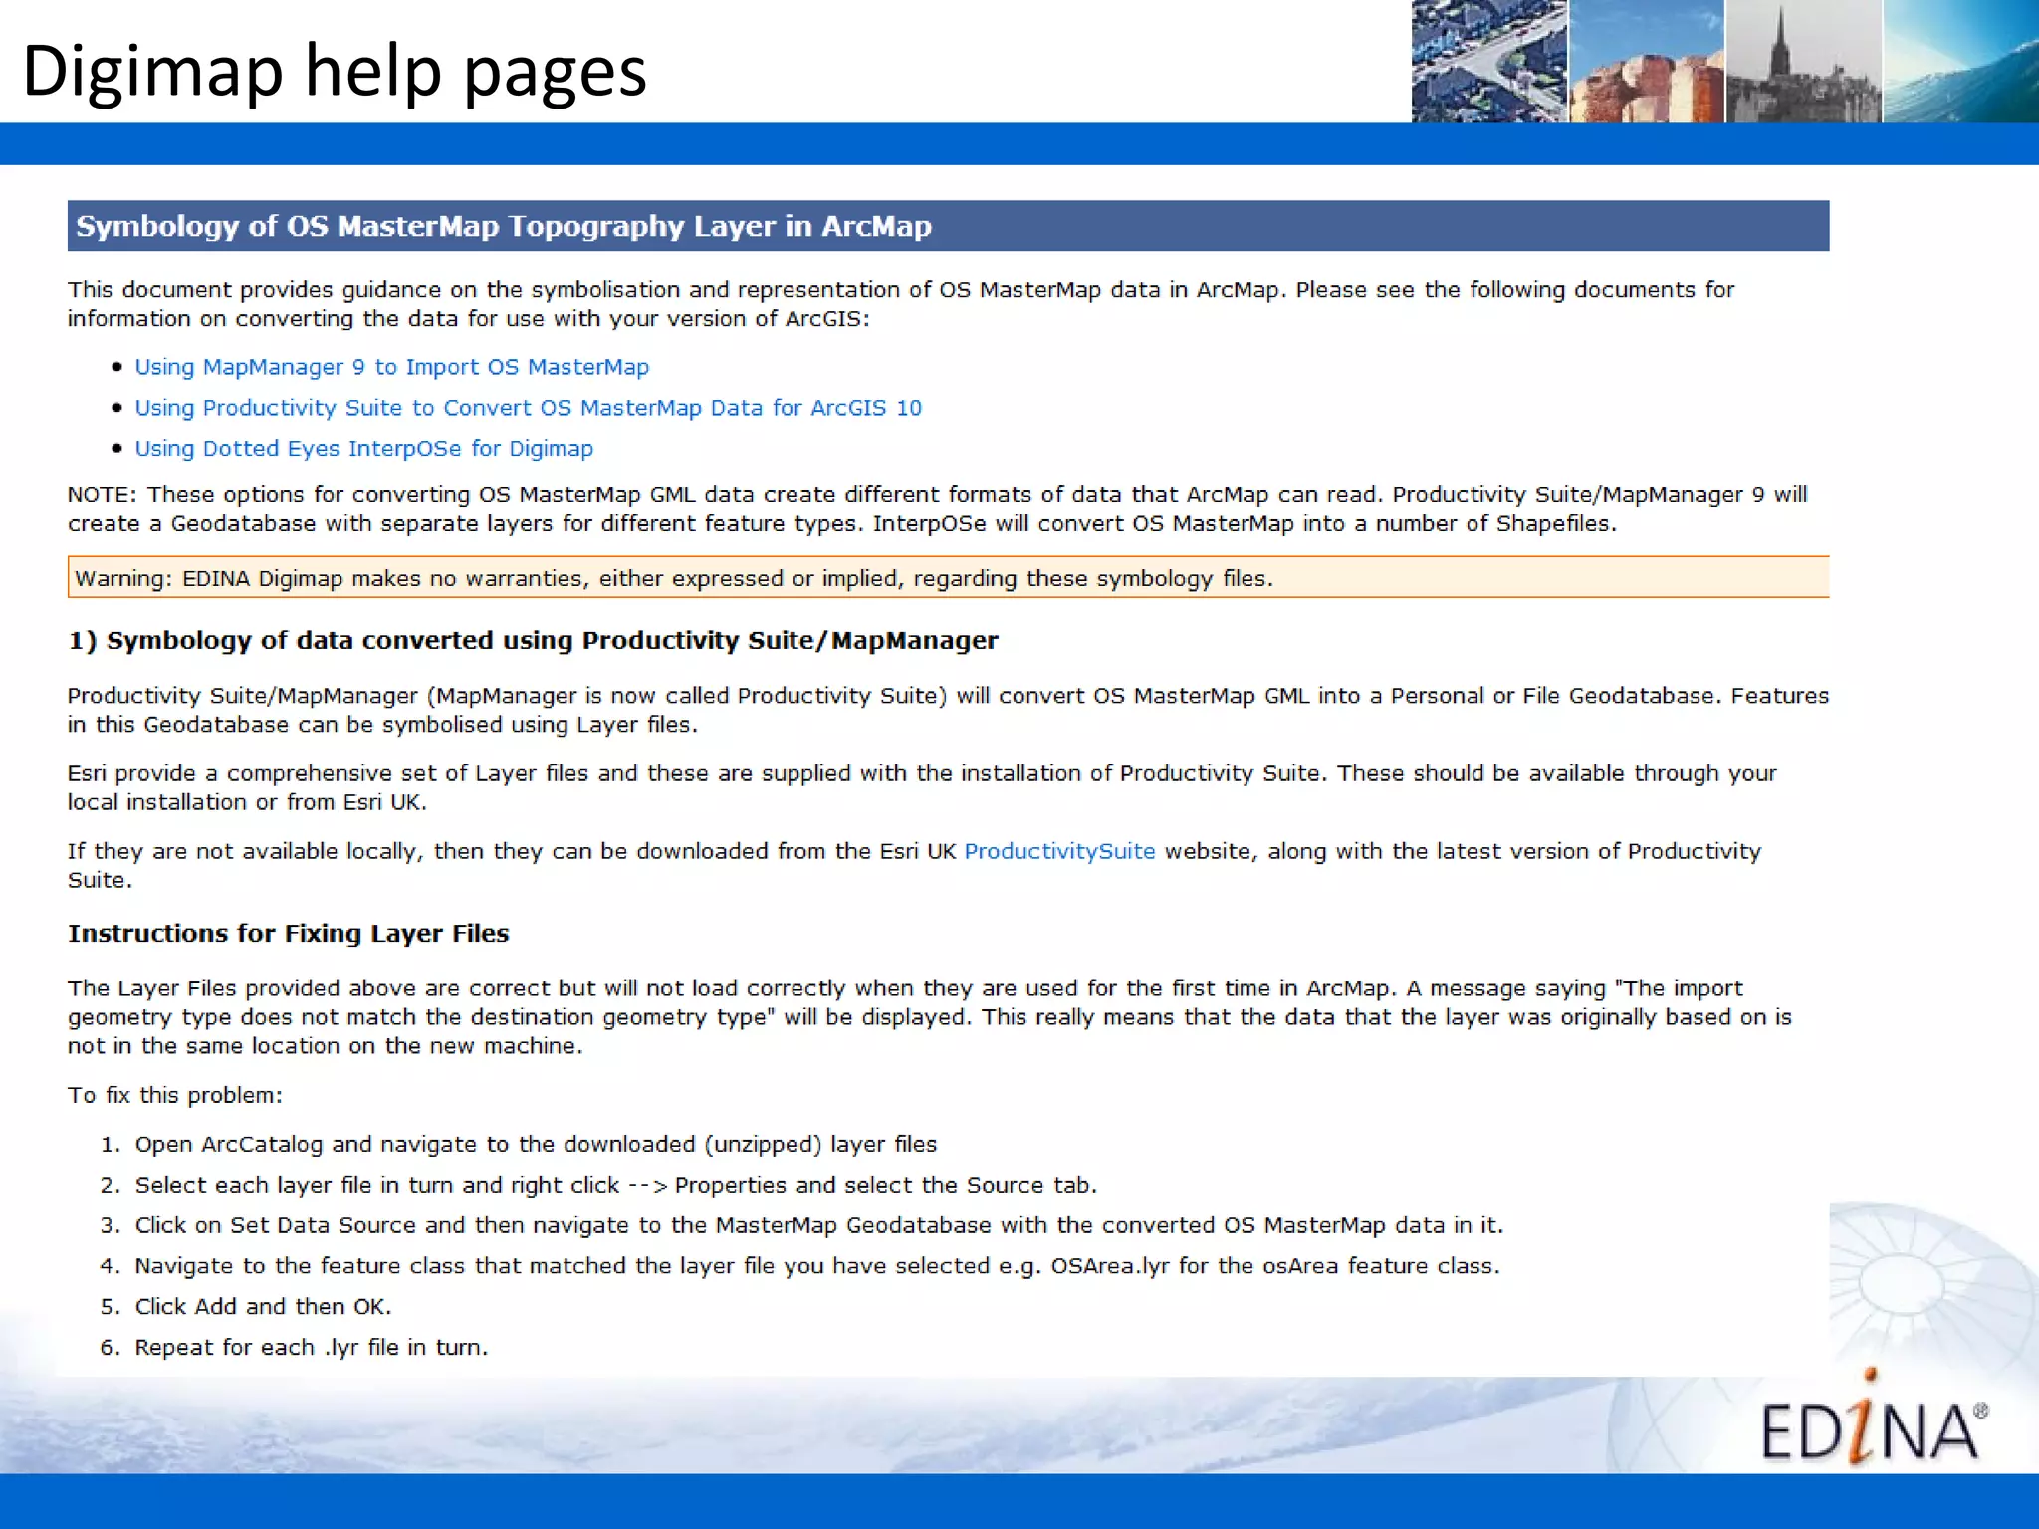Click the EDINA Digimap warranties warning box
This screenshot has height=1529, width=2039.
(x=948, y=577)
